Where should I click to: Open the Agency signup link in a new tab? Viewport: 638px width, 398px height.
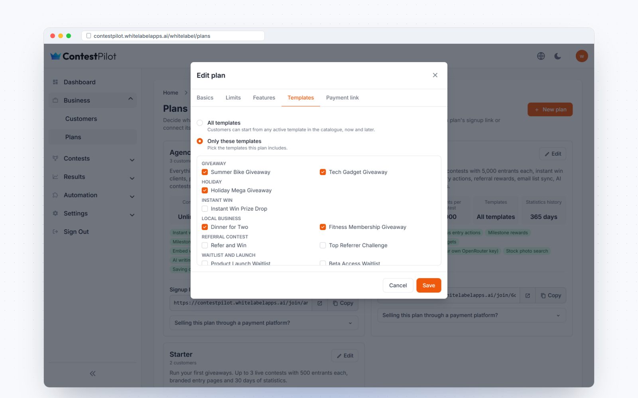[319, 303]
